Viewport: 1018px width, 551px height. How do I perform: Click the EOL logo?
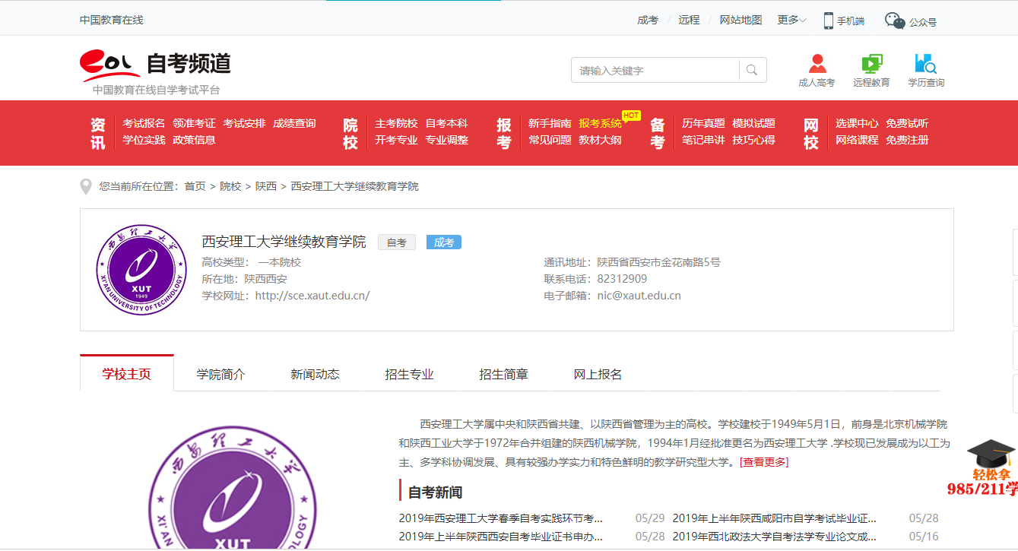[111, 65]
